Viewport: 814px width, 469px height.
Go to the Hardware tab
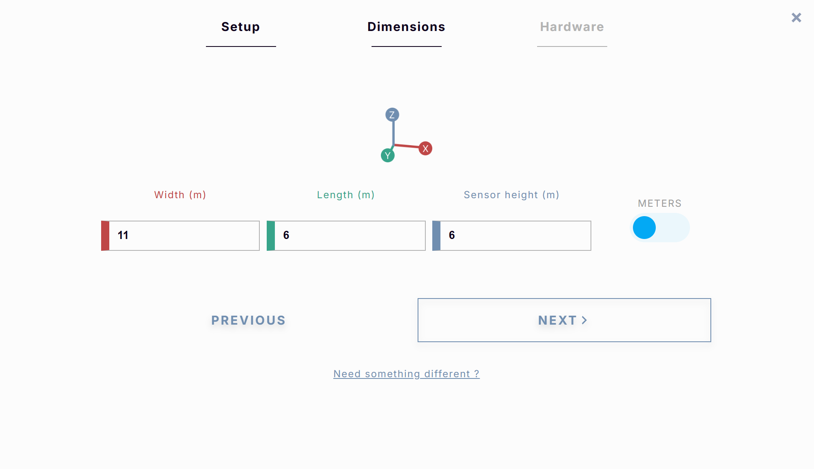[572, 27]
